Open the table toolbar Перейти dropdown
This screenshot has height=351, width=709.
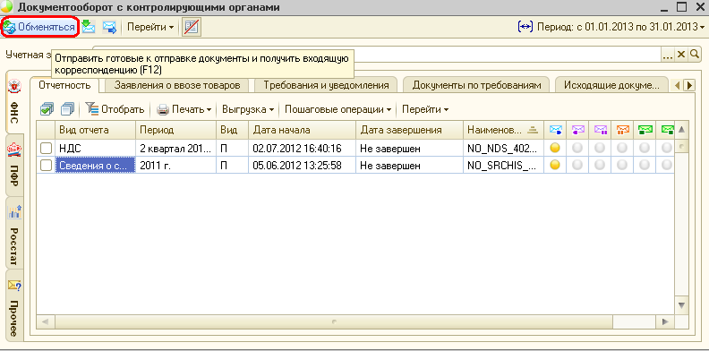coord(425,109)
